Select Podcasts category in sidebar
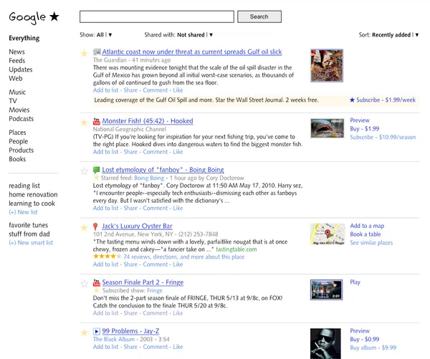Screen dimensions: 430x359 21,119
